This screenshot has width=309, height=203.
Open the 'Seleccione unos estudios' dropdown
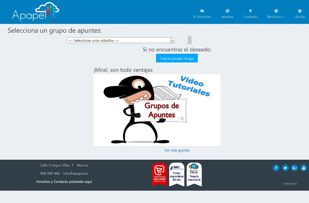[x=121, y=40]
